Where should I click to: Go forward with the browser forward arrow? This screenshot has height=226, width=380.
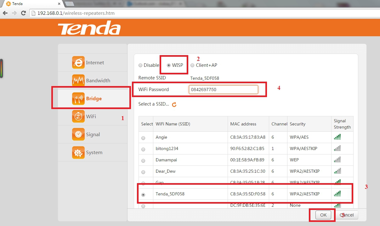pyautogui.click(x=14, y=13)
